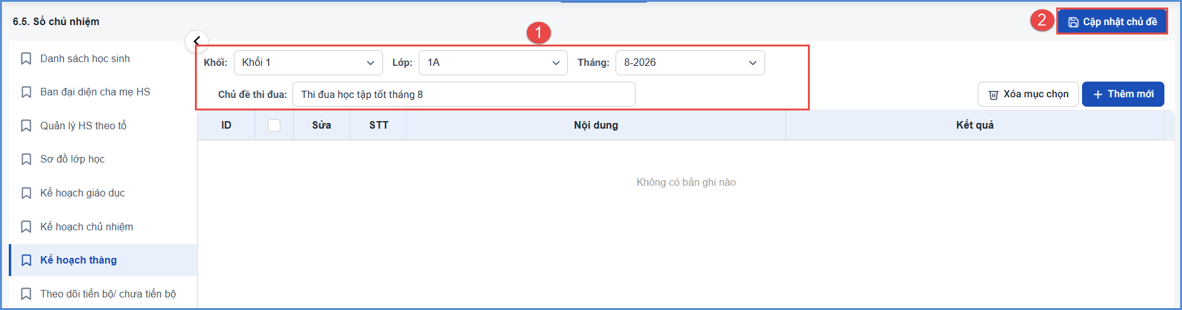Click bookmark icon beside Kế hoạch giáo dục

(x=26, y=193)
